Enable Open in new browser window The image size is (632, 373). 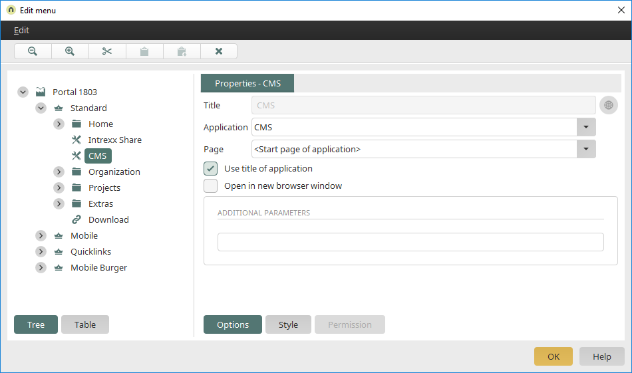click(x=210, y=186)
